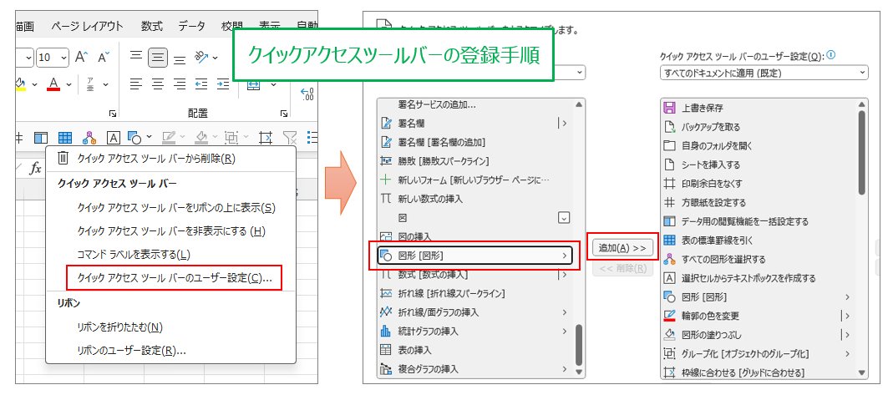Open the text orientation dropdown arrow
893x395 pixels.
[216, 58]
